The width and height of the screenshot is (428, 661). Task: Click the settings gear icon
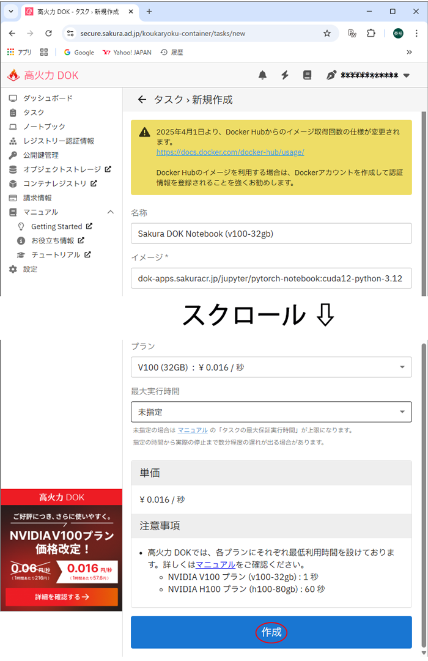coord(13,270)
